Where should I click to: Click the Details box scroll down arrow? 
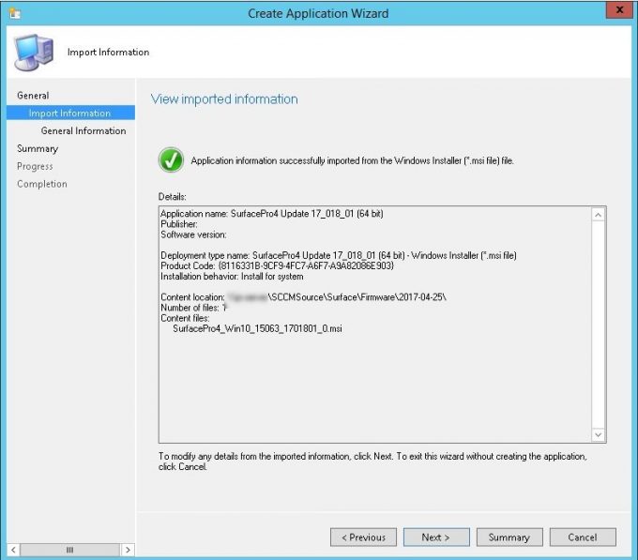[x=599, y=434]
